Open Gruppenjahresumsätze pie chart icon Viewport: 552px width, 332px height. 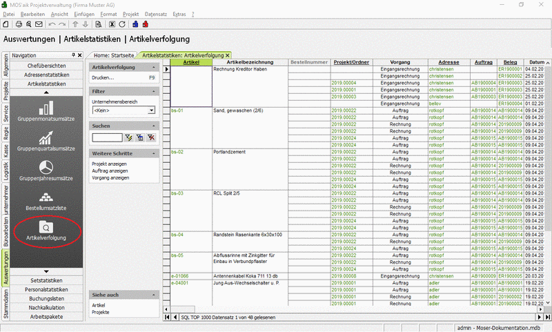pos(46,167)
